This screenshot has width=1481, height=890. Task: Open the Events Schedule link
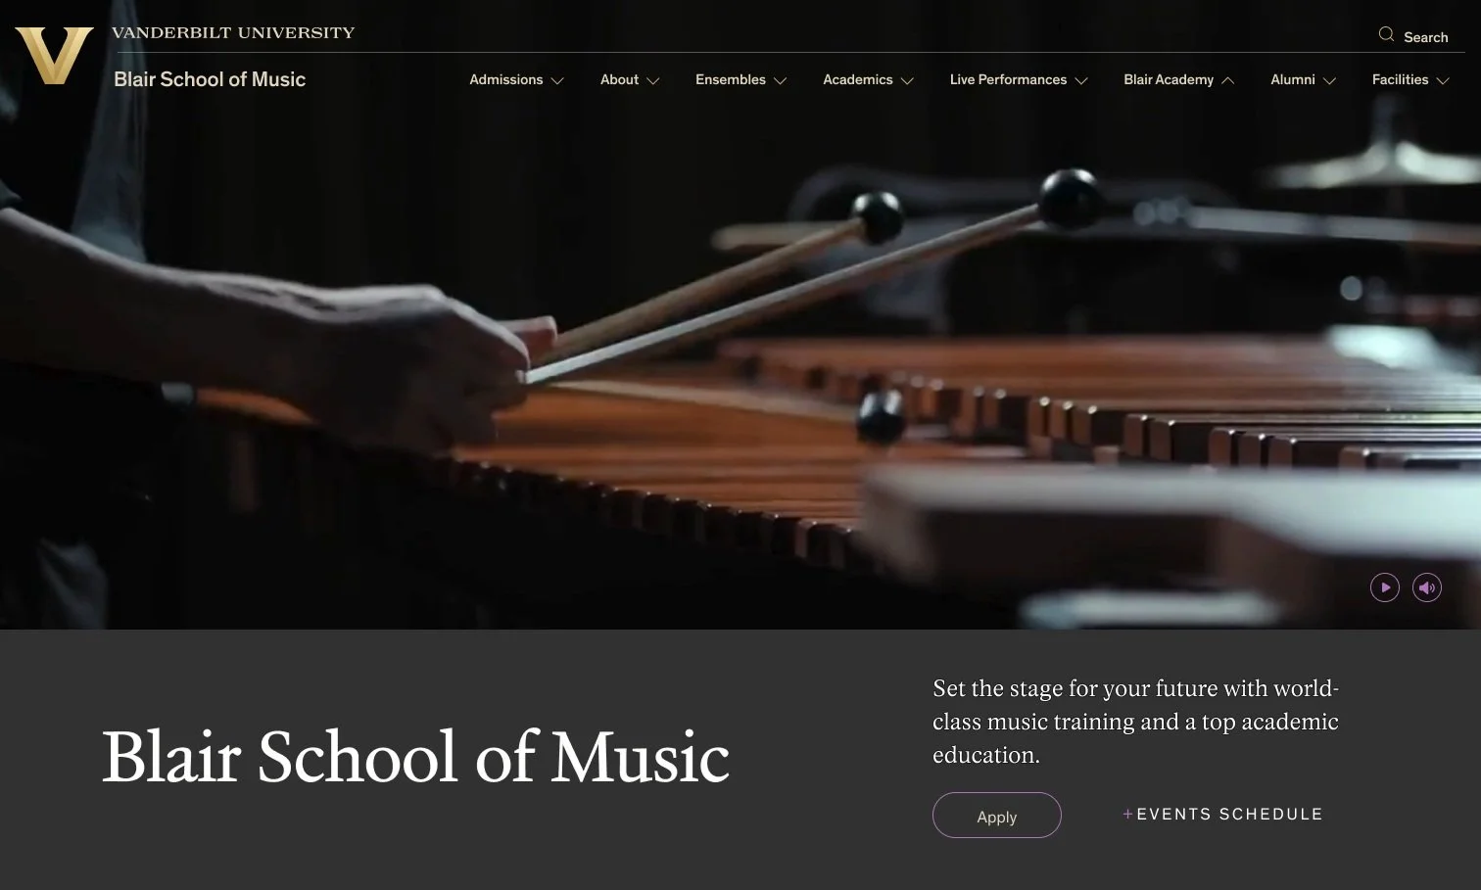coord(1222,814)
